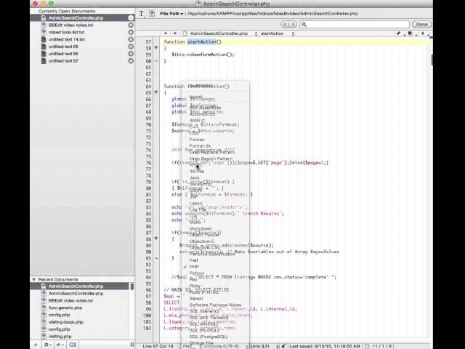Navigate back with the left arrow
Screen dimensions: 465x349
pyautogui.click(x=166, y=33)
